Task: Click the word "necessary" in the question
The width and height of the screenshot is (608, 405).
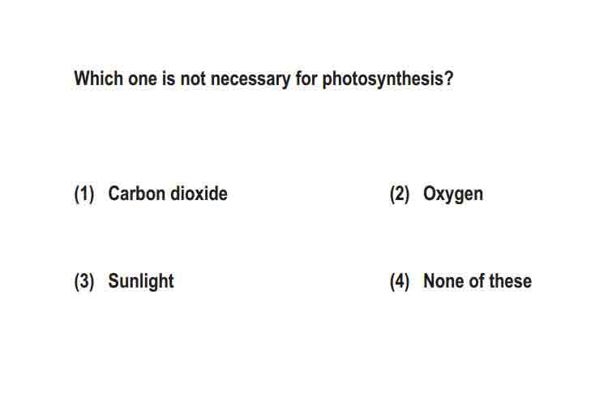Action: click(250, 80)
